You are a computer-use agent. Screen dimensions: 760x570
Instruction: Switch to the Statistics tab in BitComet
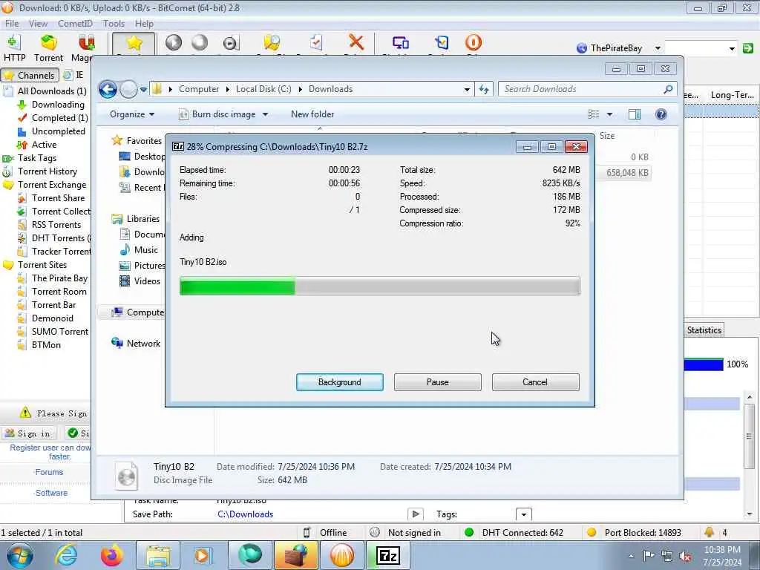pos(704,330)
